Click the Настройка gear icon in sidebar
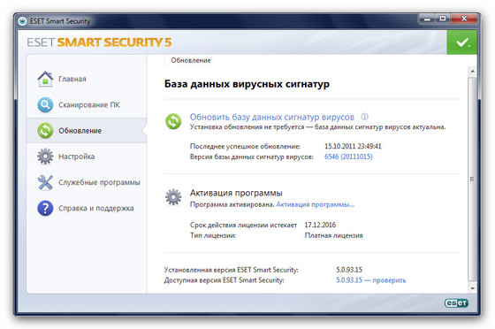 click(x=45, y=157)
